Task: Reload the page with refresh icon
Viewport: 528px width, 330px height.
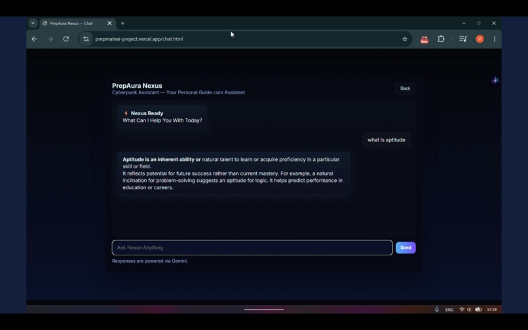Action: (x=66, y=39)
